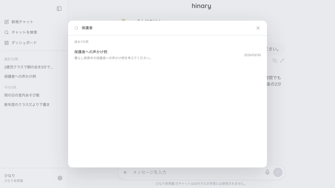The height and width of the screenshot is (188, 335).
Task: Click the dashboard grid icon
Action: pyautogui.click(x=7, y=43)
